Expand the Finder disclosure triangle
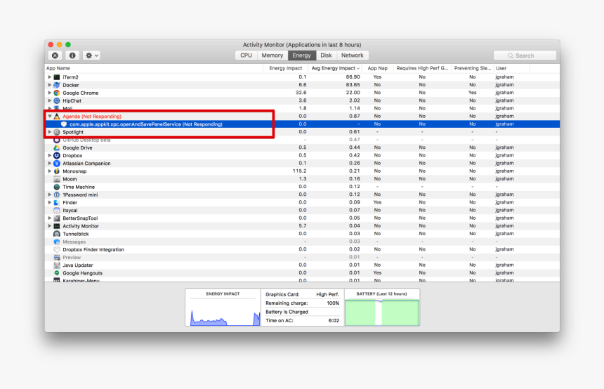 pos(50,202)
